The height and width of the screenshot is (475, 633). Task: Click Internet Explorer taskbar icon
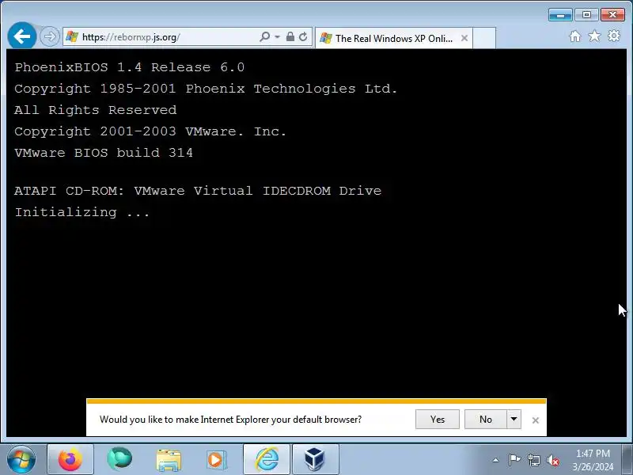pyautogui.click(x=267, y=459)
